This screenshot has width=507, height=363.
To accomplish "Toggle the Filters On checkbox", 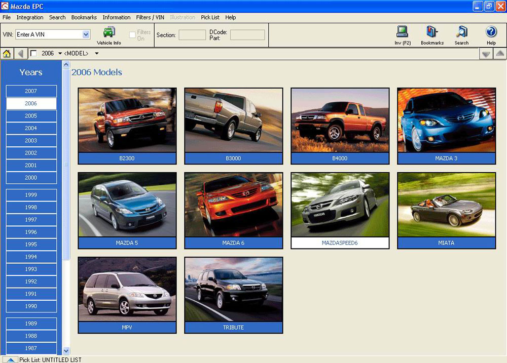I will (132, 35).
